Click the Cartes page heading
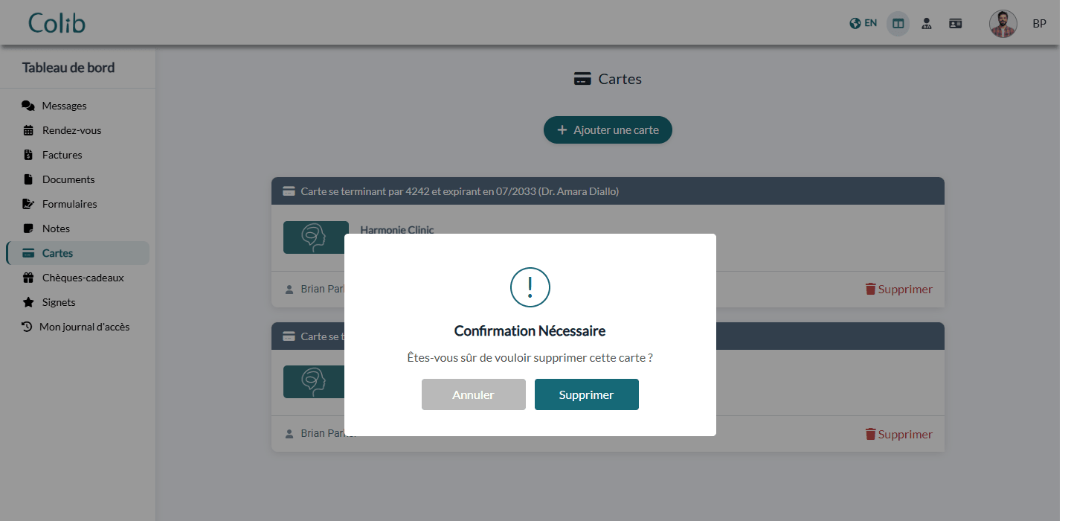1071x521 pixels. pyautogui.click(x=620, y=79)
